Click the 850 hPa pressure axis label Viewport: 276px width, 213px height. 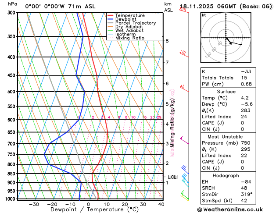click(12, 174)
